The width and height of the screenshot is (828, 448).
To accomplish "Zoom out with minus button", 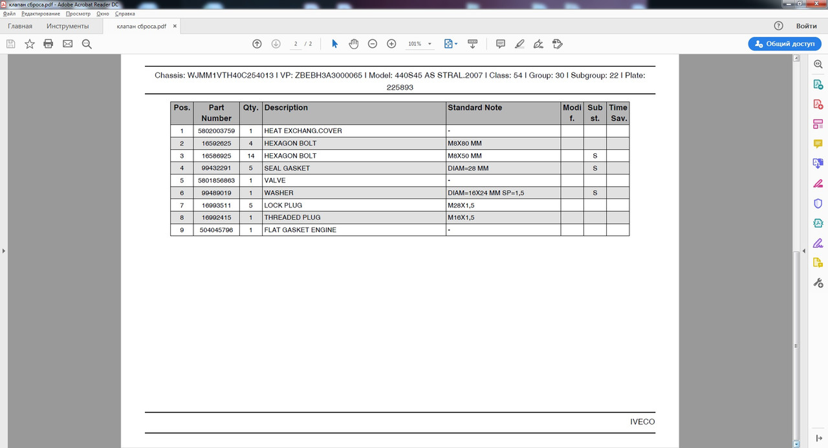I will (x=373, y=44).
